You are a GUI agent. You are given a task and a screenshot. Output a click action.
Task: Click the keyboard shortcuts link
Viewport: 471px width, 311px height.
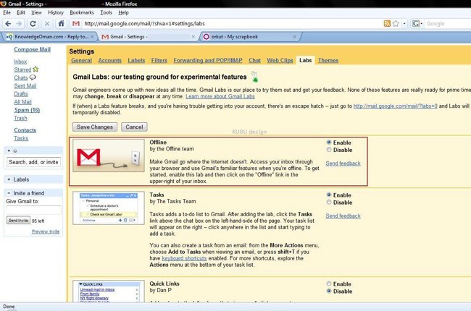(x=184, y=258)
